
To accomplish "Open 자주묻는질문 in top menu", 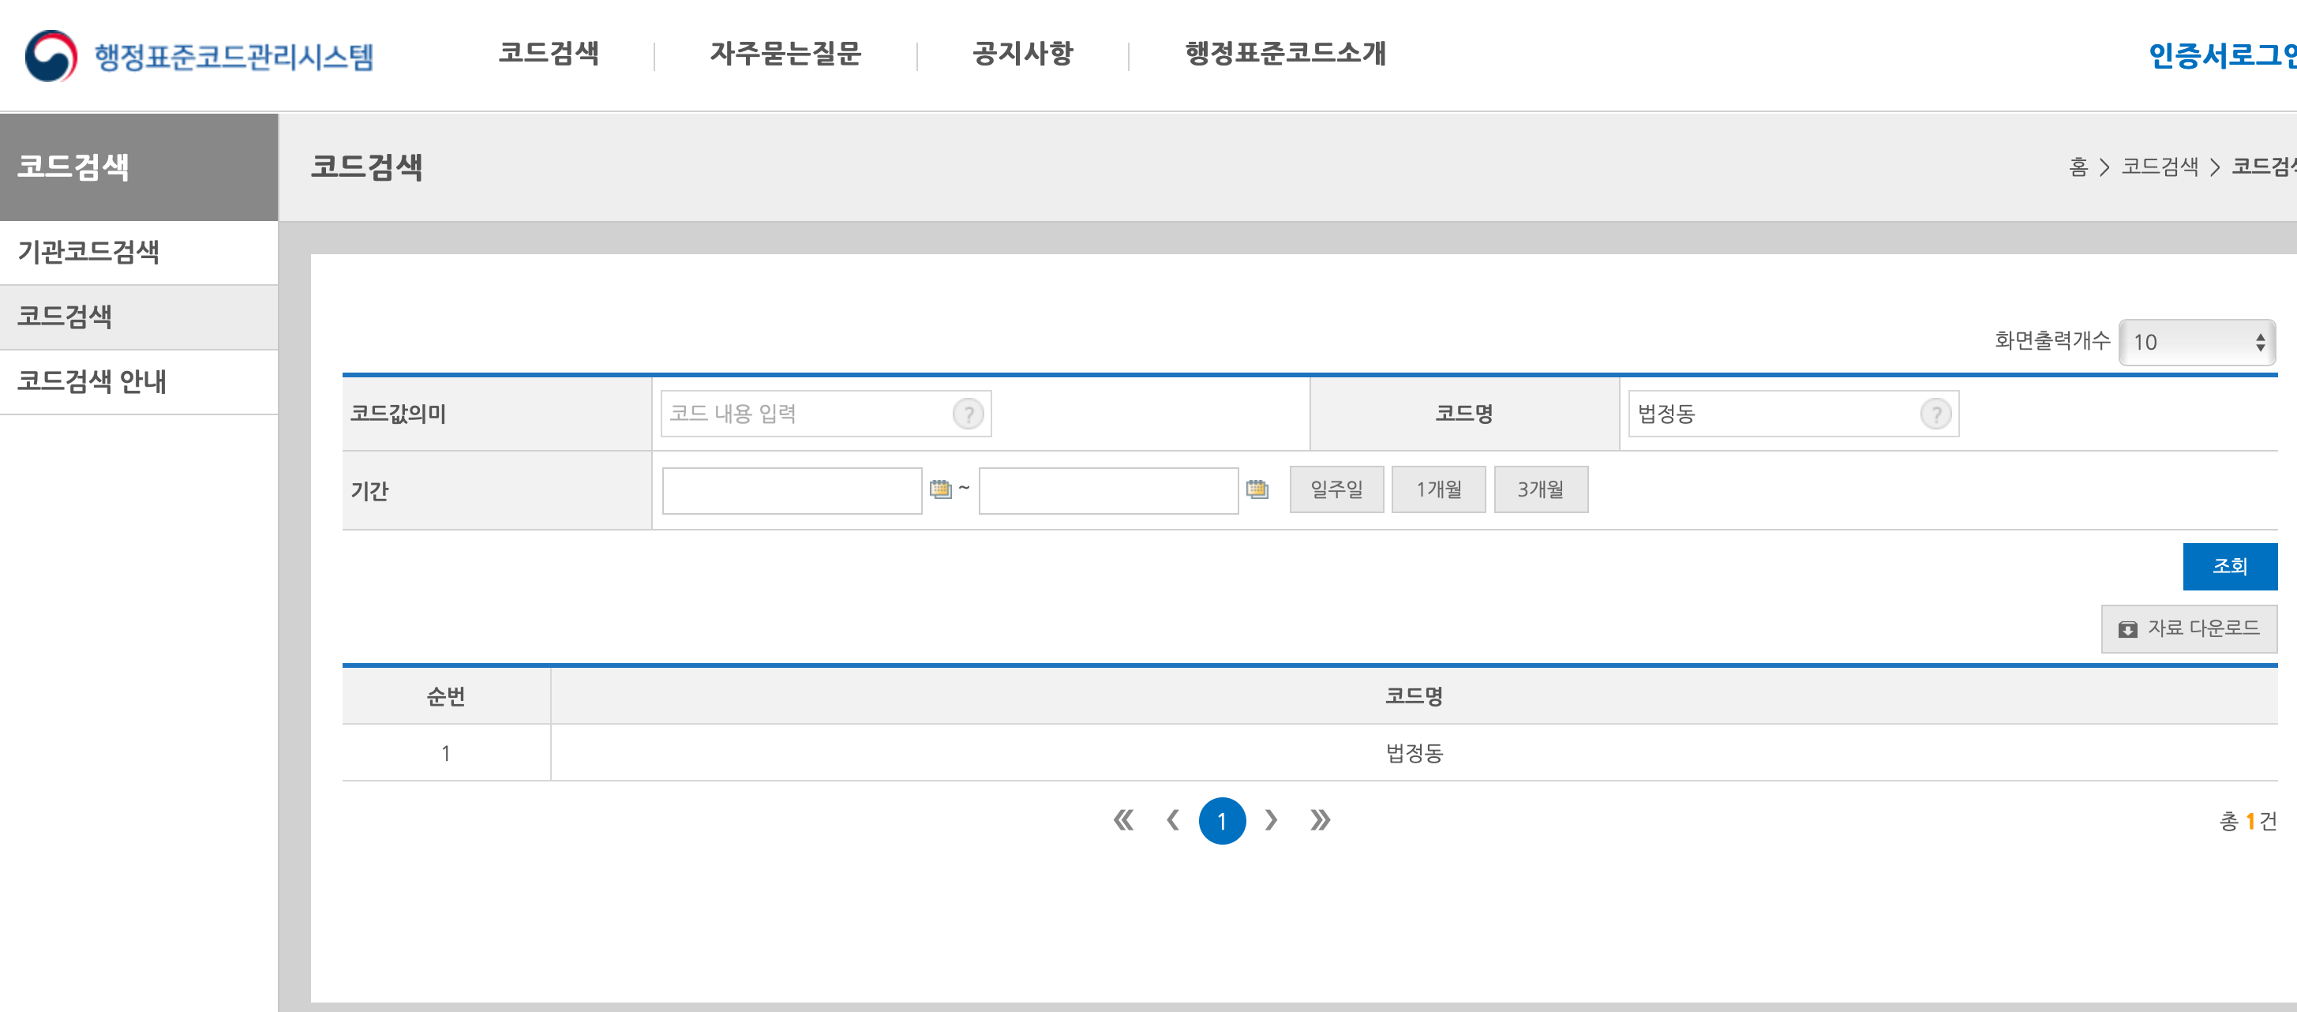I will tap(785, 54).
